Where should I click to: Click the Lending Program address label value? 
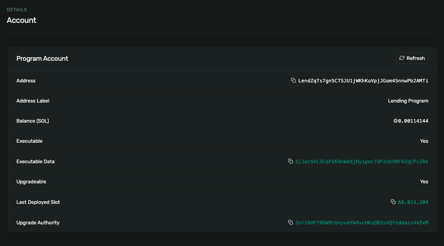point(408,101)
